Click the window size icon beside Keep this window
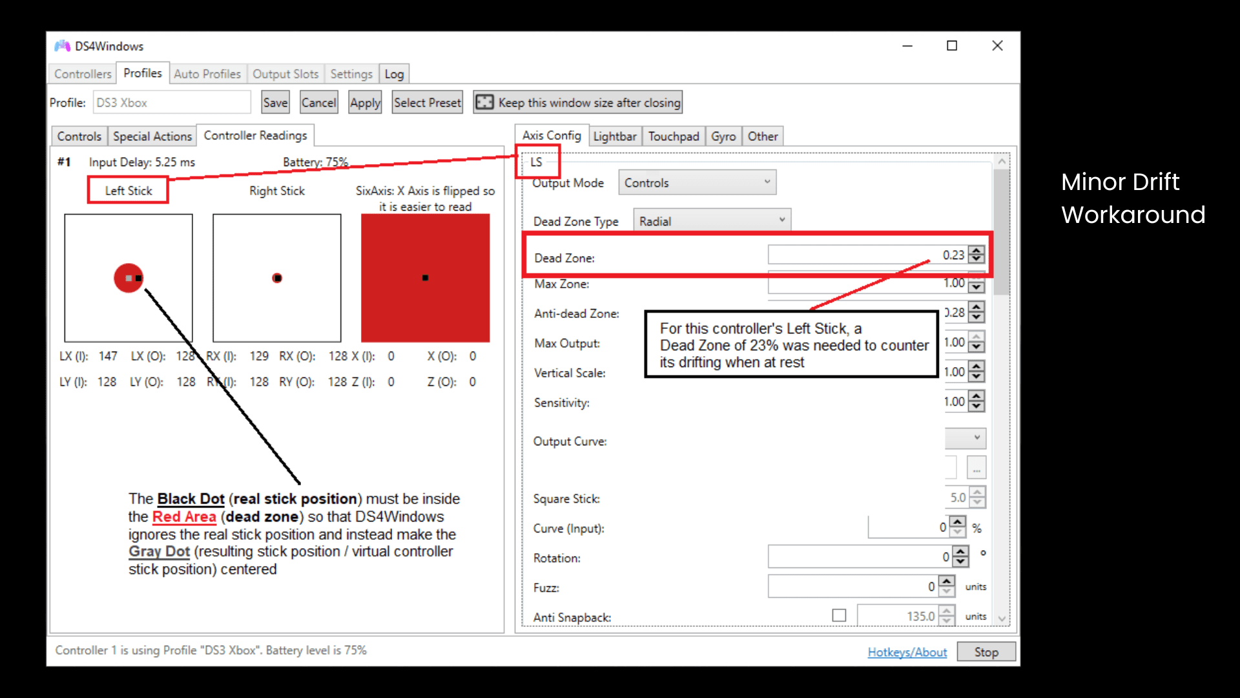 484,102
